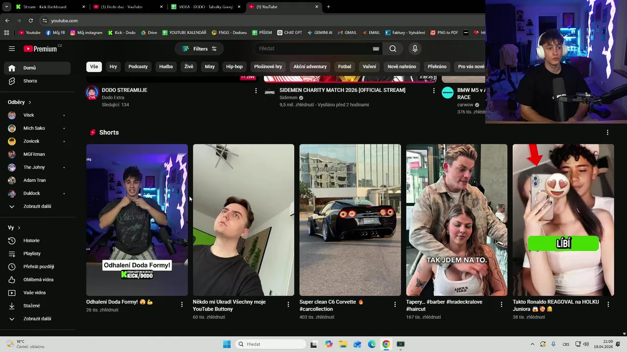The width and height of the screenshot is (627, 352).
Task: Open options for Ukradl YouTube Buttony short
Action: [288, 304]
